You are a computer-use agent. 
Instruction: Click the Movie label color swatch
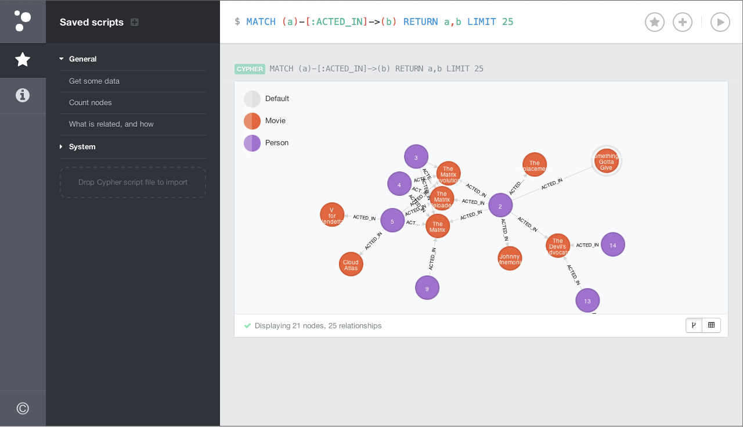click(252, 121)
